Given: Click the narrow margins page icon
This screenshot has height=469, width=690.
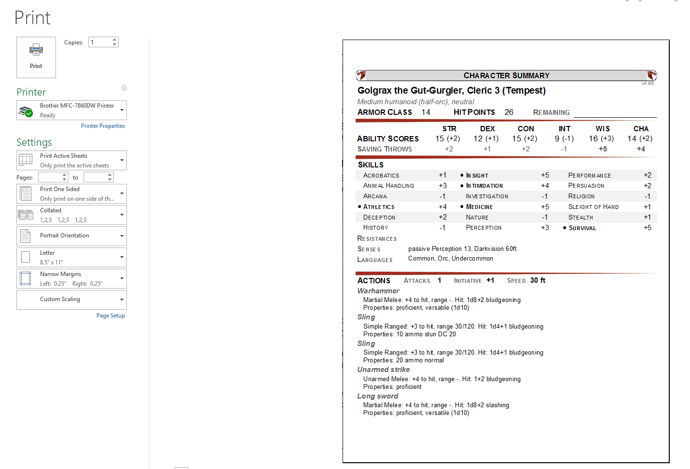Looking at the screenshot, I should point(26,278).
